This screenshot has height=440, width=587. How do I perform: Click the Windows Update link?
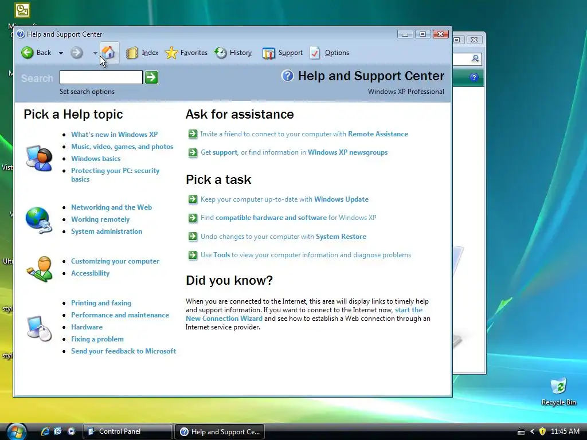[342, 199]
